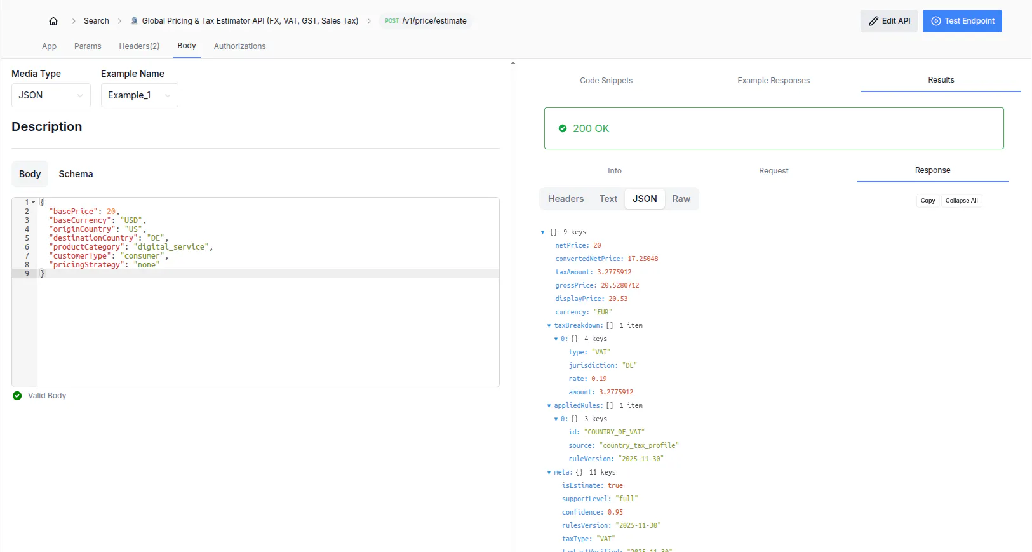Click the top-level taxAmount: 3.2775912 row

[593, 272]
